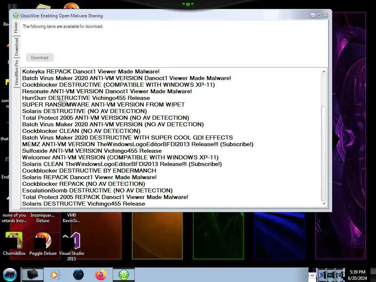Click the dark blue sphere taskbar icon
Image resolution: width=376 pixels, height=282 pixels.
point(78,275)
